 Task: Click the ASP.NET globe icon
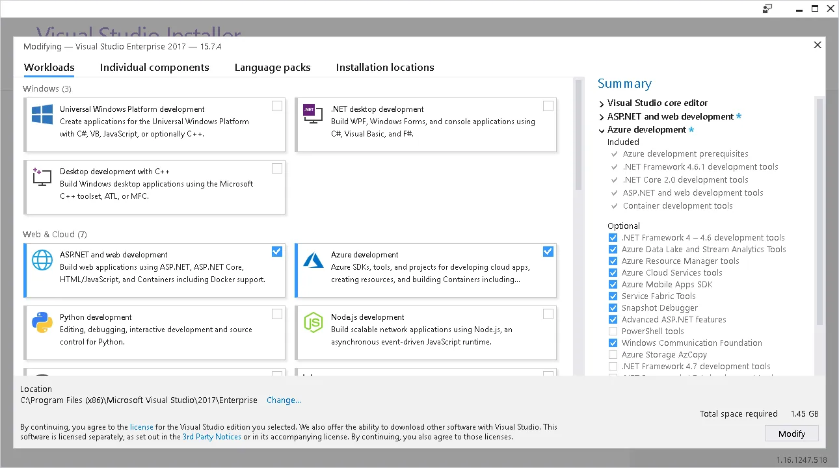(x=42, y=260)
